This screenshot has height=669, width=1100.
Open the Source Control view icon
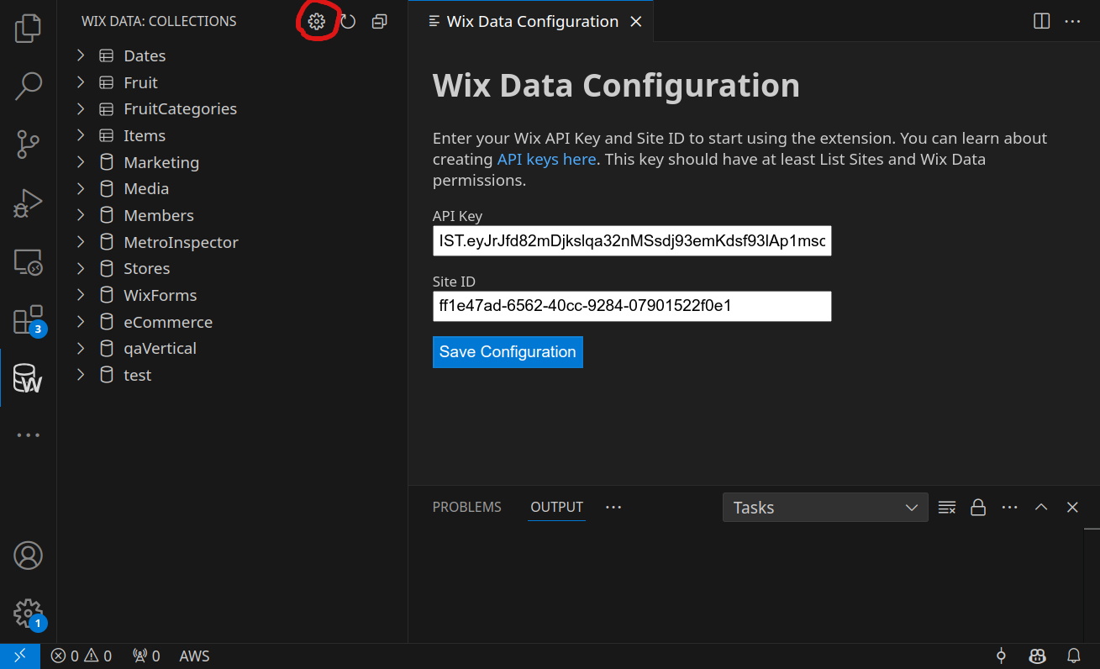28,145
